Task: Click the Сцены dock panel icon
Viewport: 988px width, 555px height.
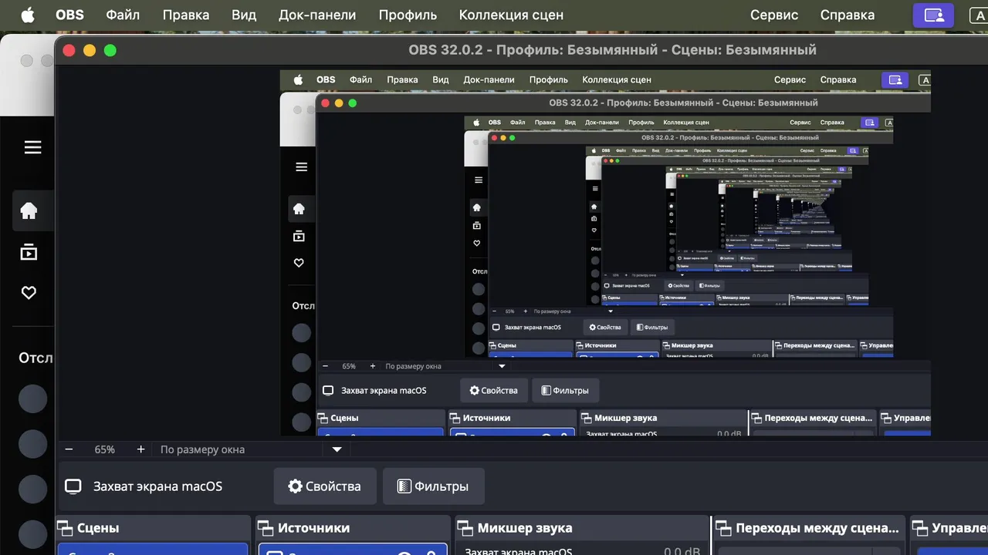Action: (66, 528)
